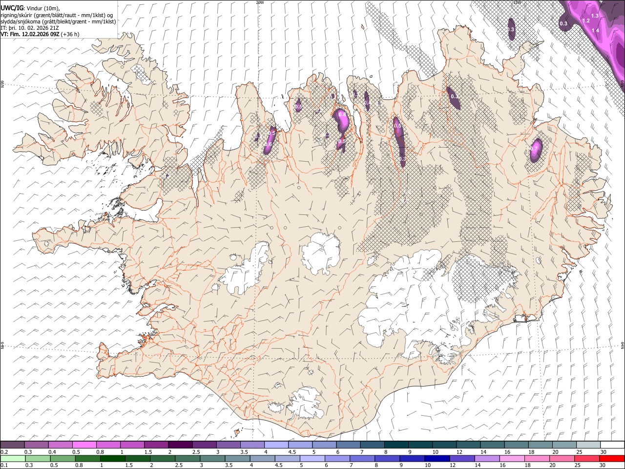
Task: Click the '3.5' number under the upper legend row
Action: (244, 452)
